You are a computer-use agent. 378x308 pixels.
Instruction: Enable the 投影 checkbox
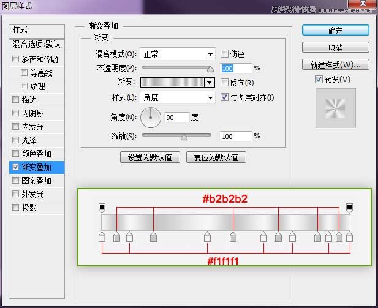coord(15,207)
